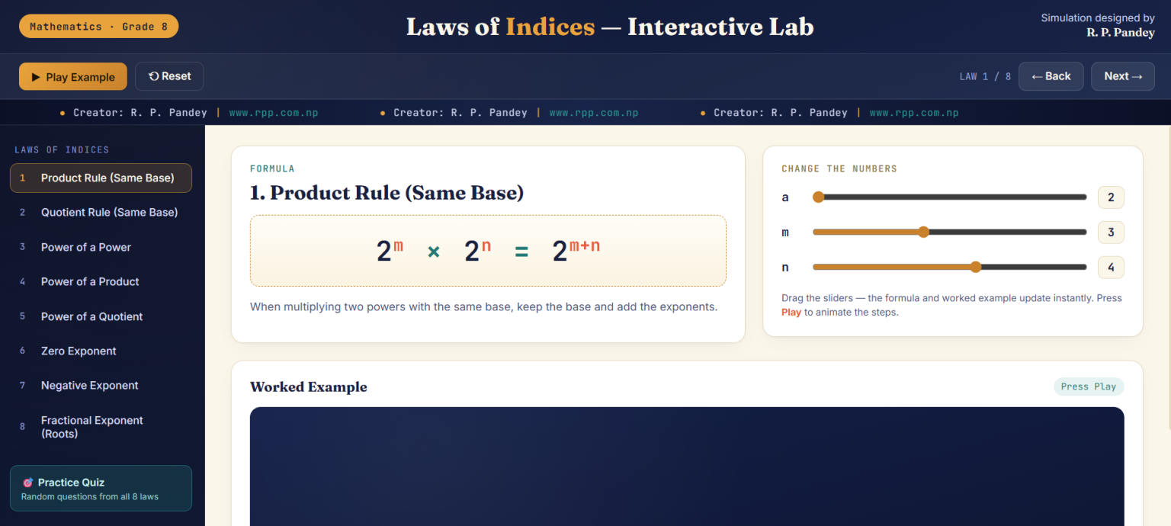Select Power of a Quotient law
Image resolution: width=1171 pixels, height=526 pixels.
(101, 316)
